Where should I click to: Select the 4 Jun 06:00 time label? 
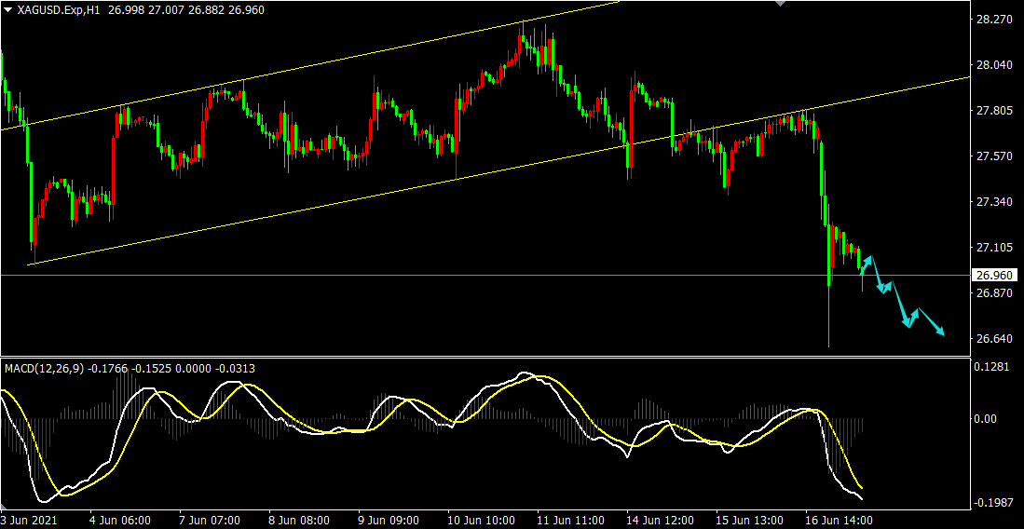(121, 521)
